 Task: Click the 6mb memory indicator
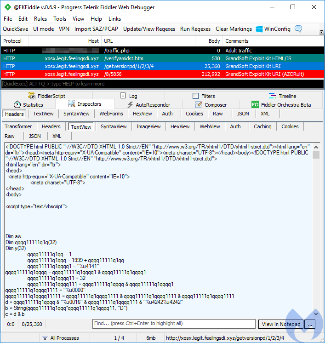(x=151, y=338)
